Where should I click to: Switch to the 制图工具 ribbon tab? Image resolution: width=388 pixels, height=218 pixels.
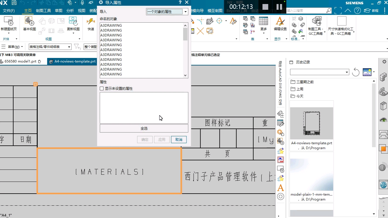43,11
